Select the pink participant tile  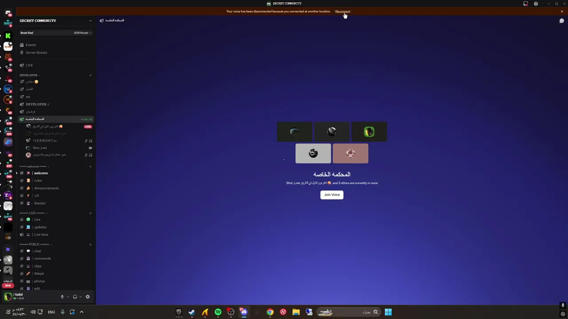tap(351, 153)
